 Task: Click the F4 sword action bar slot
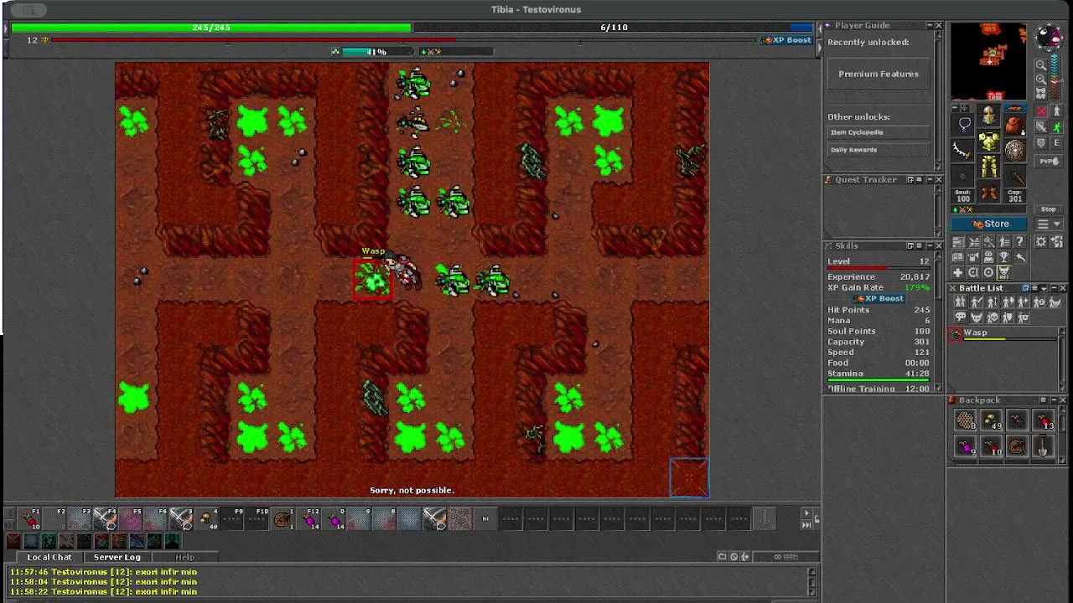(x=105, y=518)
